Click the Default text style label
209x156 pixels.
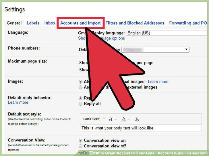pos(24,114)
